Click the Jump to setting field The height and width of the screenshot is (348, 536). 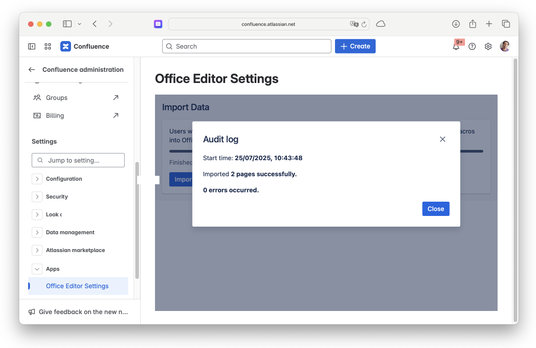pos(78,160)
